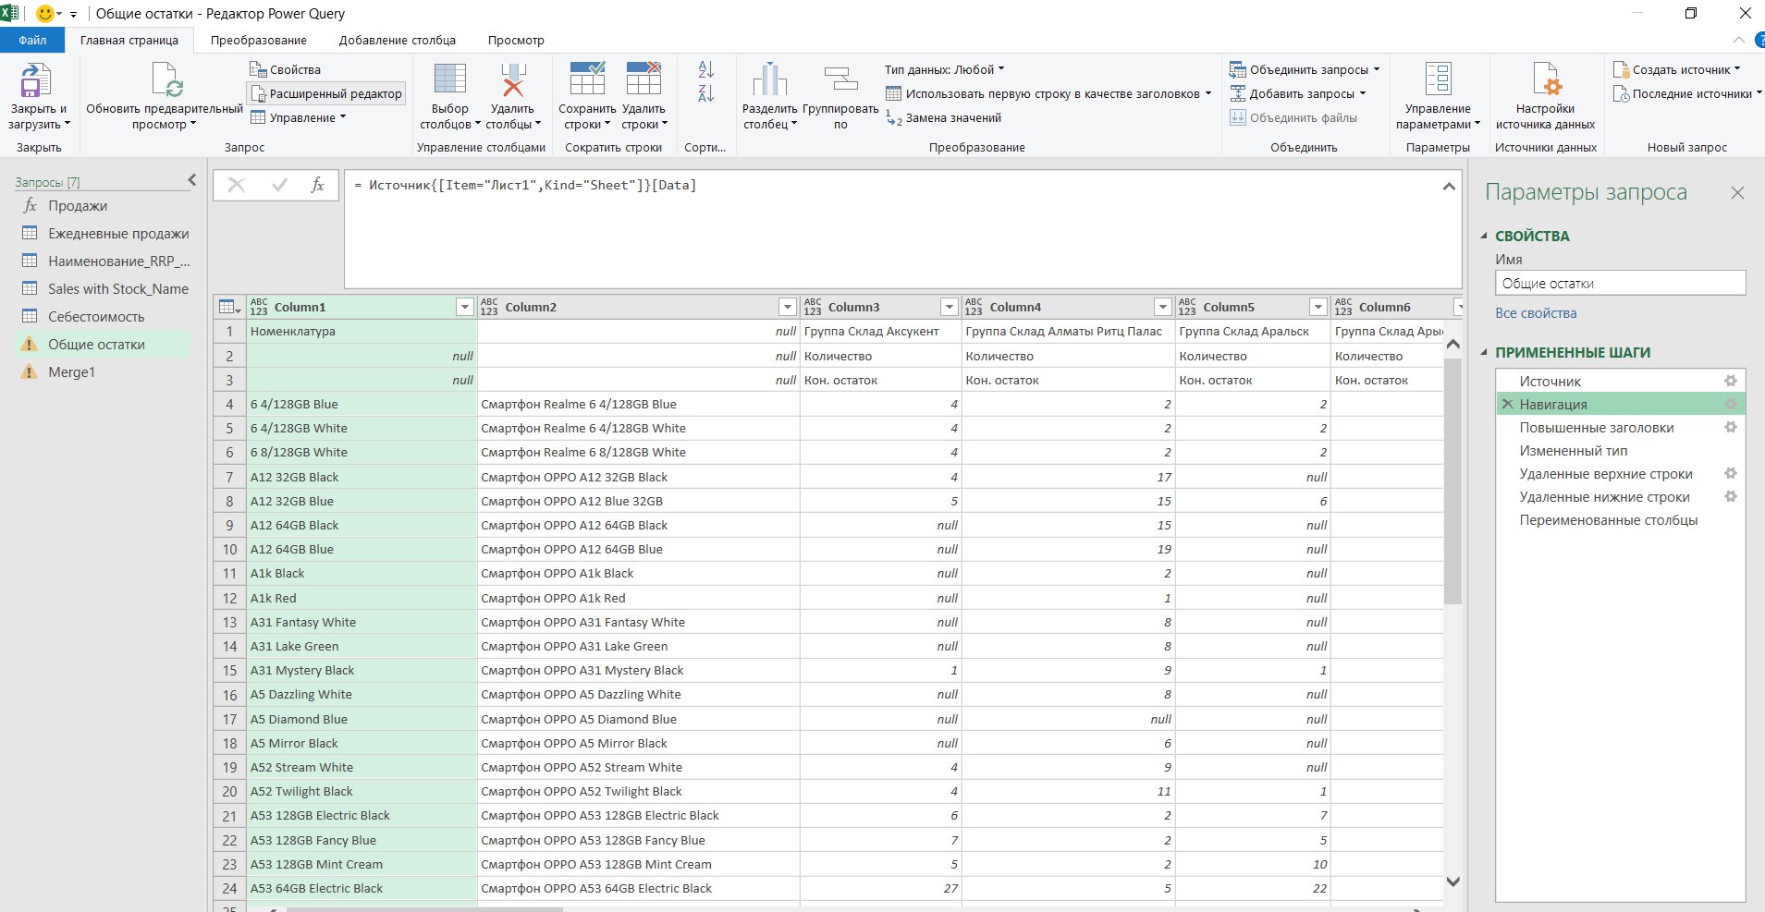Open Column2 filter dropdown
Viewport: 1765px width, 912px height.
(x=787, y=307)
